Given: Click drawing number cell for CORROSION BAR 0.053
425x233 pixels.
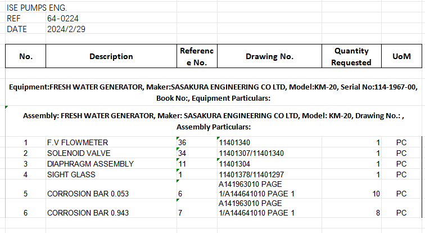Looking at the screenshot, I should (x=269, y=189).
